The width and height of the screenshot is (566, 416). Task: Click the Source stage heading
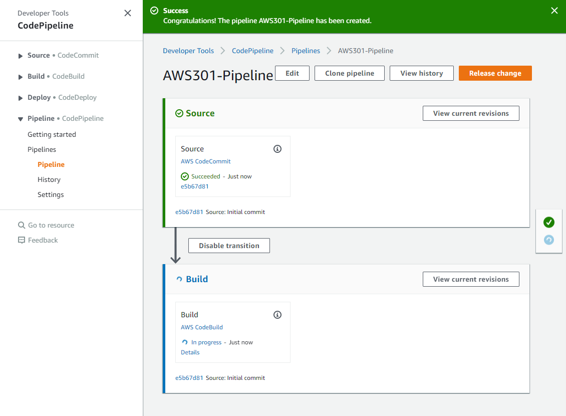[x=200, y=113]
